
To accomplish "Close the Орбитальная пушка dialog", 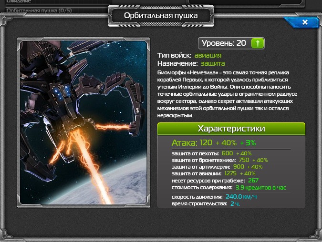I will click(x=305, y=22).
